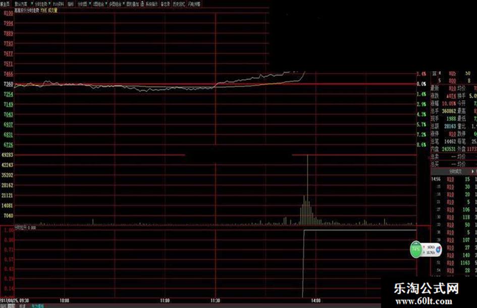The image size is (477, 308).
Task: Click the leftmost toolbar item at the top-left corner
Action: coord(5,4)
